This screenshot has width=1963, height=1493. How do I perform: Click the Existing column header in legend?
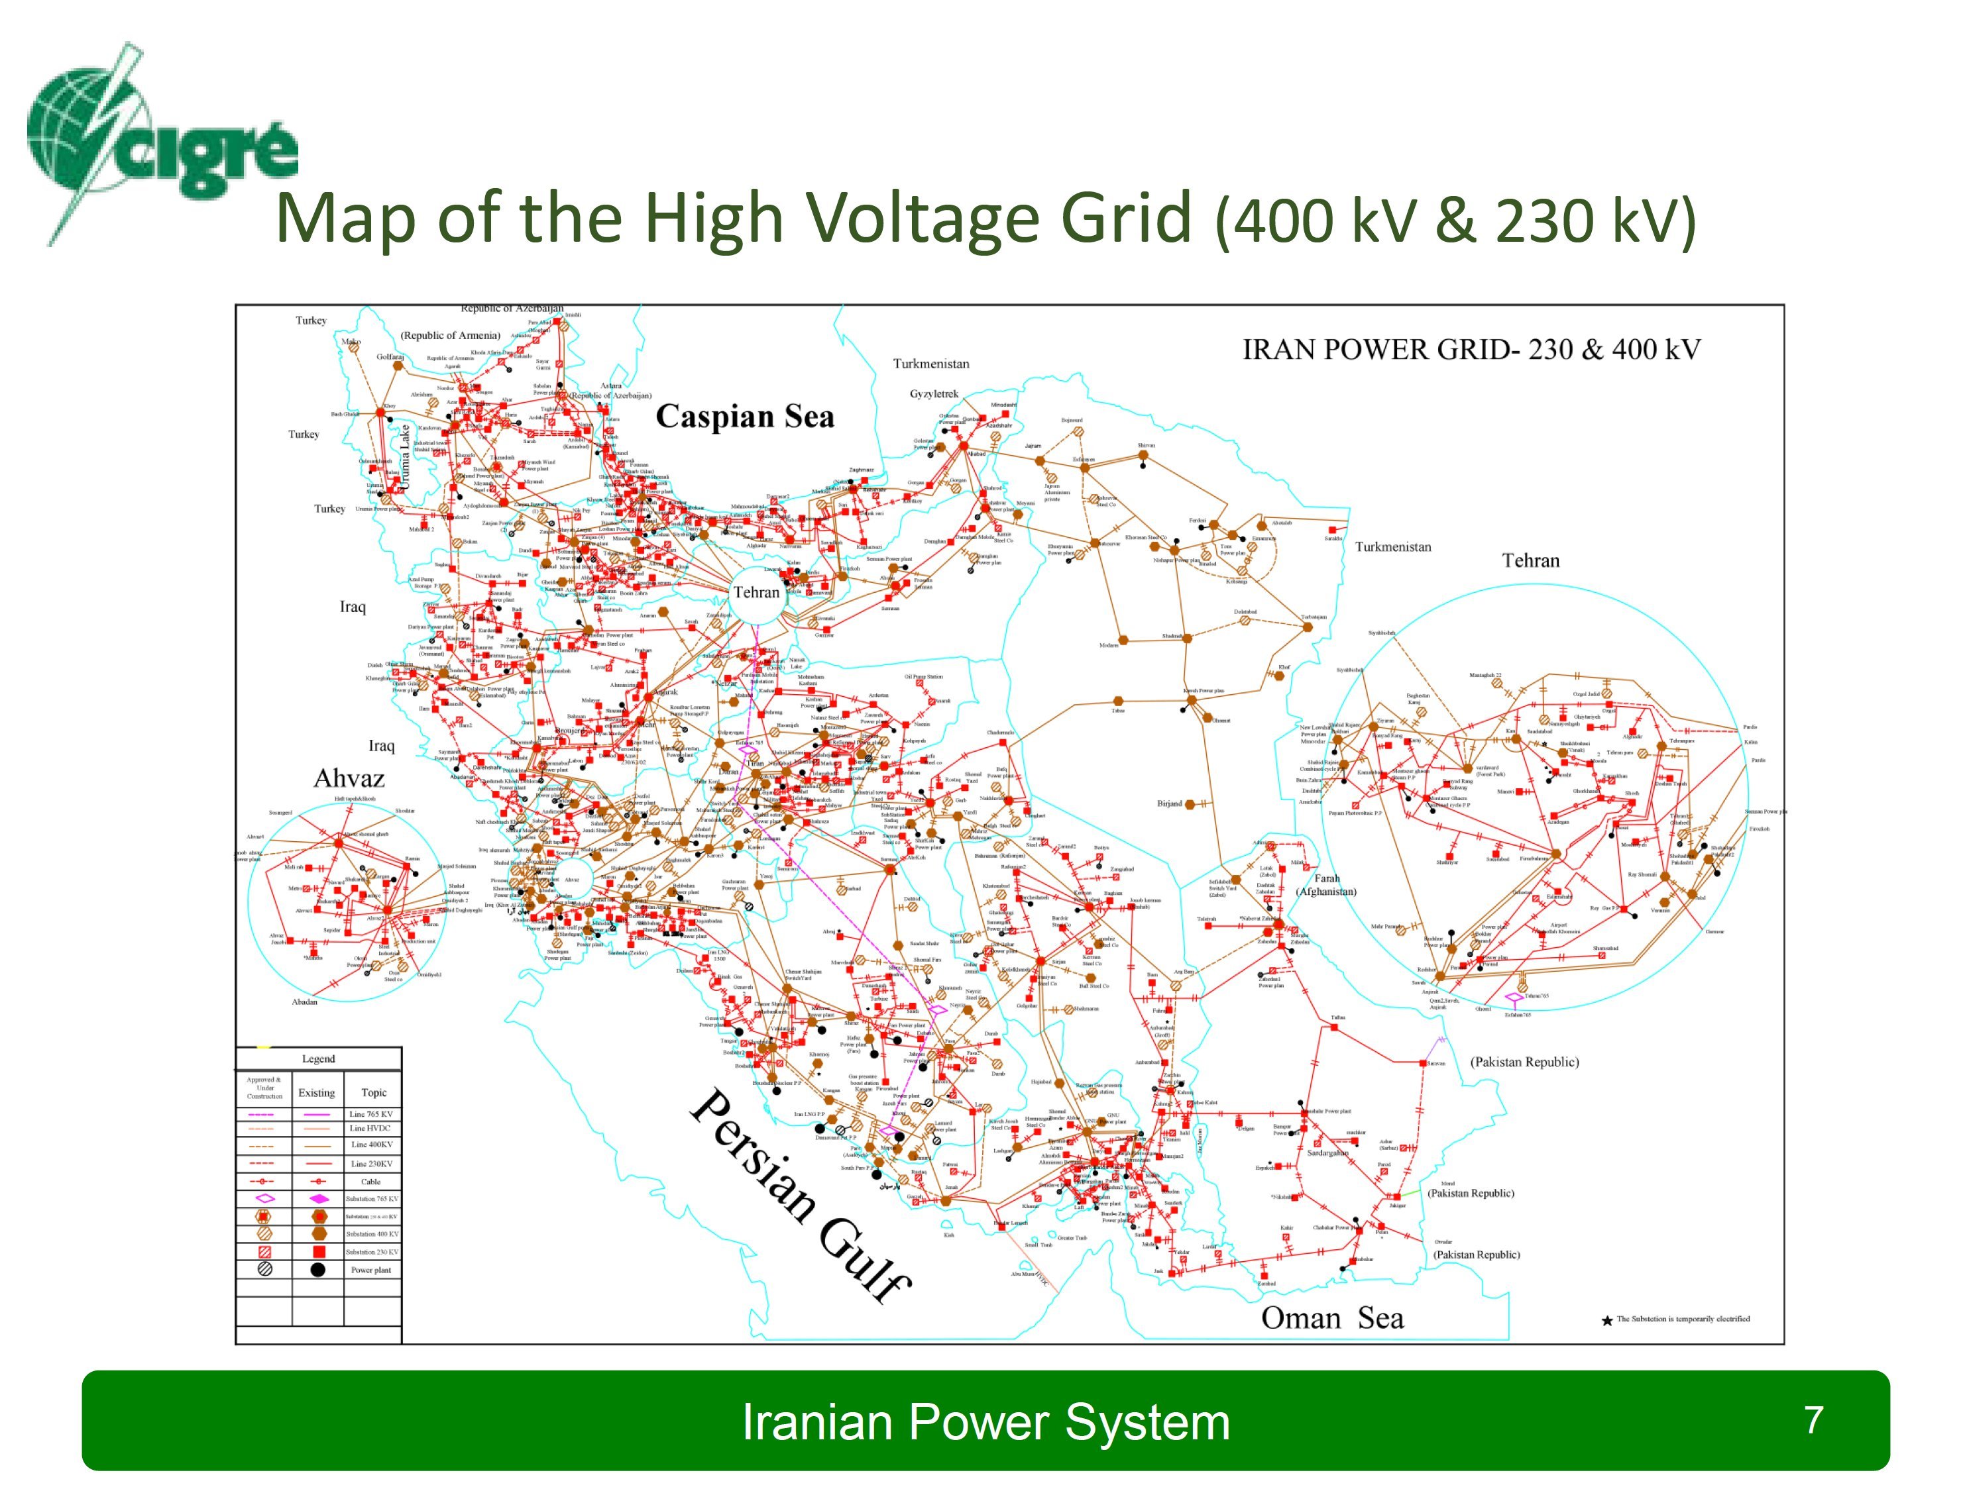point(317,1093)
